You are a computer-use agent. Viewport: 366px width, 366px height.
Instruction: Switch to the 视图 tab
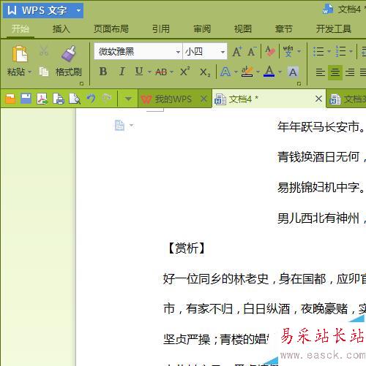pos(243,28)
